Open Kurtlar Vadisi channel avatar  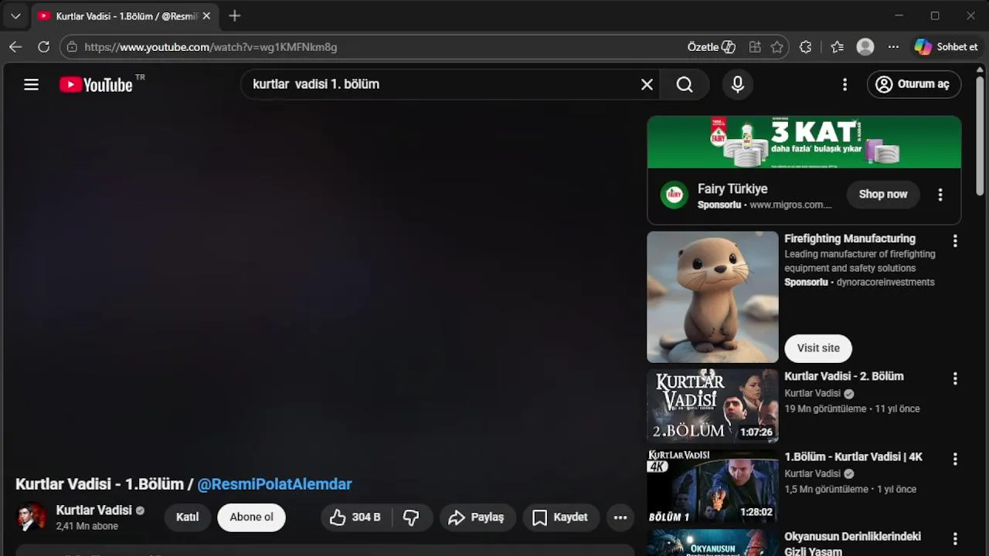pyautogui.click(x=32, y=517)
